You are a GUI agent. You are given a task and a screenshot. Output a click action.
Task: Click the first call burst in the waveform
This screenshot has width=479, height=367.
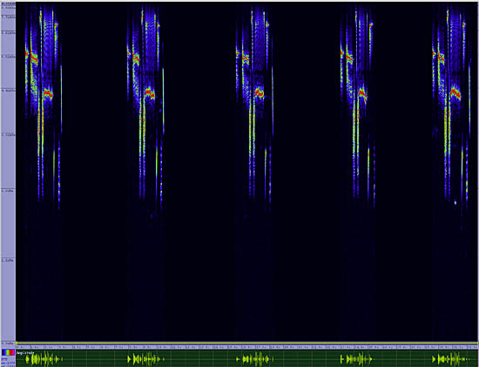(44, 358)
